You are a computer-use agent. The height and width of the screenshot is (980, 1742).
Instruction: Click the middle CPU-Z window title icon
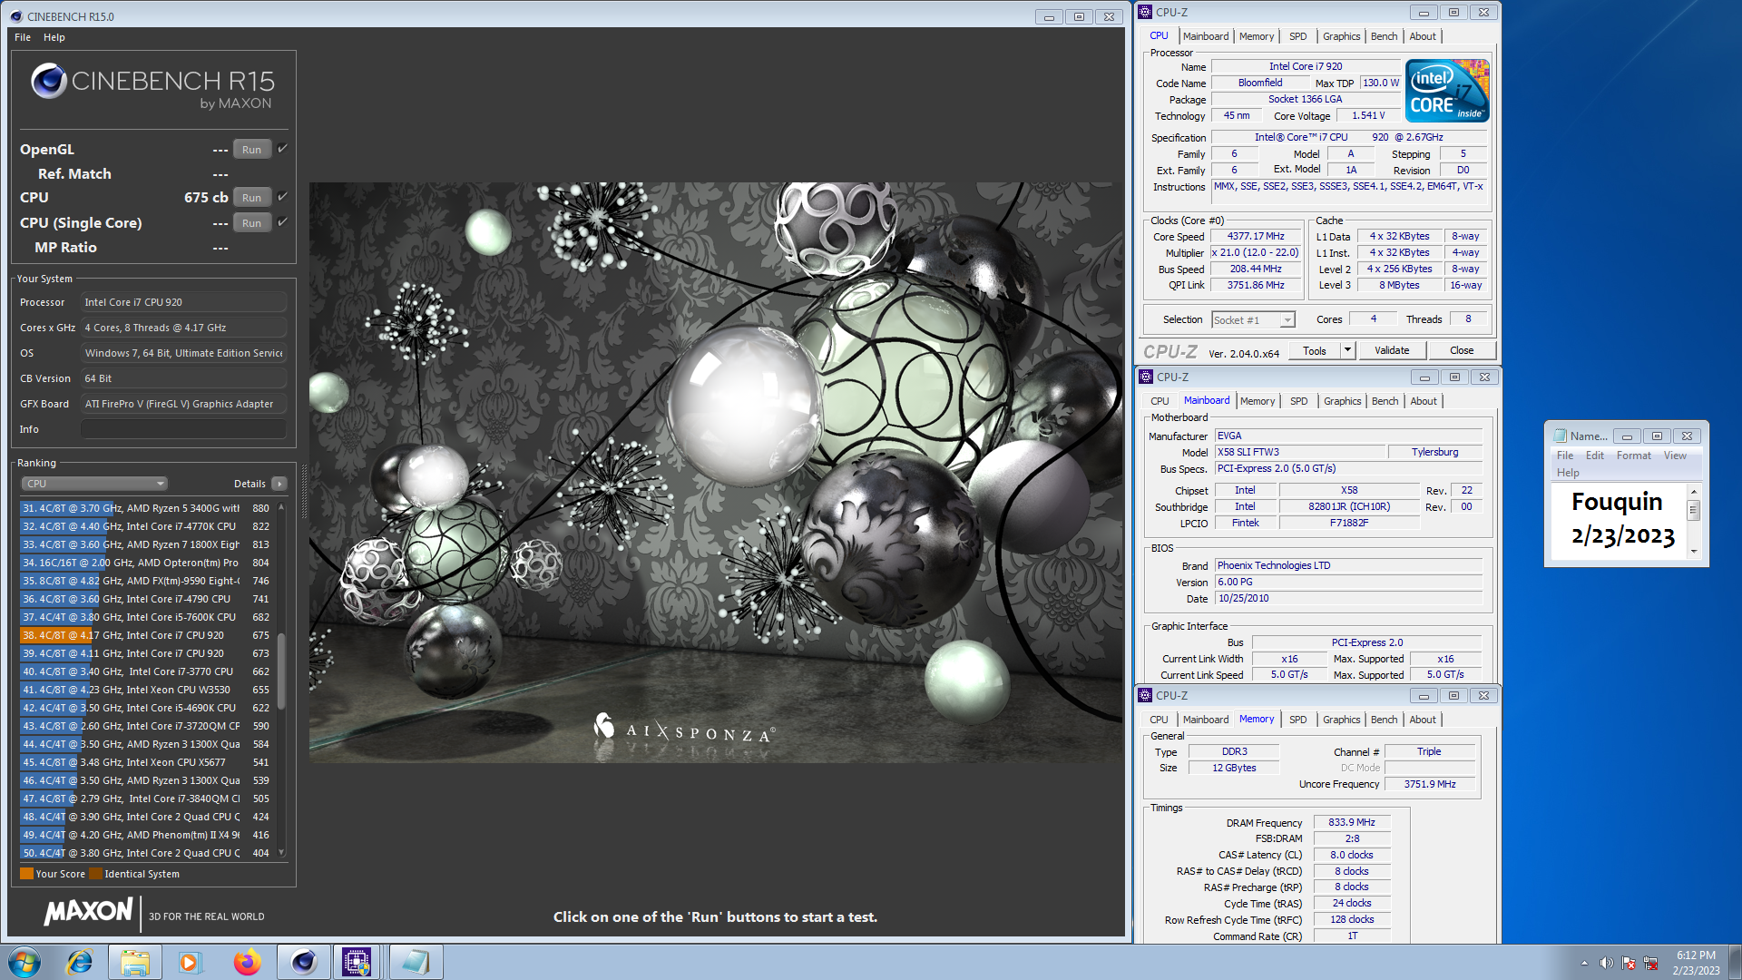tap(1146, 377)
